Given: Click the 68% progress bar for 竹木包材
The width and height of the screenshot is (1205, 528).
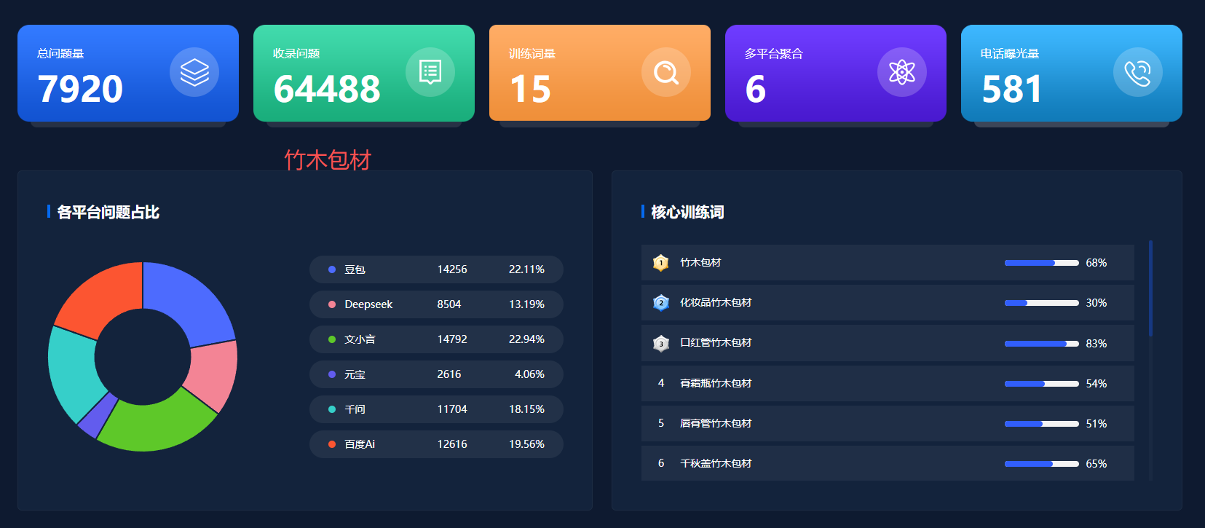Looking at the screenshot, I should (1041, 263).
